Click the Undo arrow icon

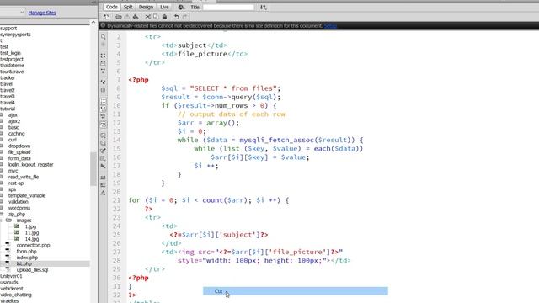coord(176,17)
